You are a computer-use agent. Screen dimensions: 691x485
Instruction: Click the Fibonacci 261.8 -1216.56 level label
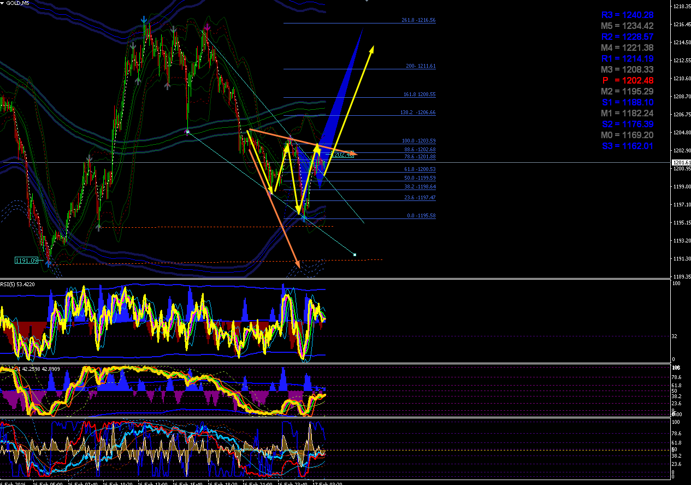pyautogui.click(x=418, y=20)
